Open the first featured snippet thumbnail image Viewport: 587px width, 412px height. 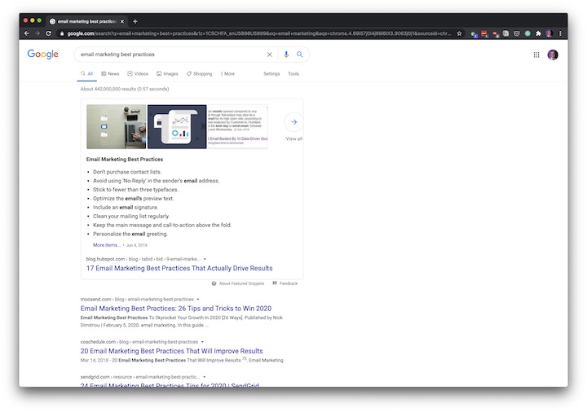click(116, 126)
